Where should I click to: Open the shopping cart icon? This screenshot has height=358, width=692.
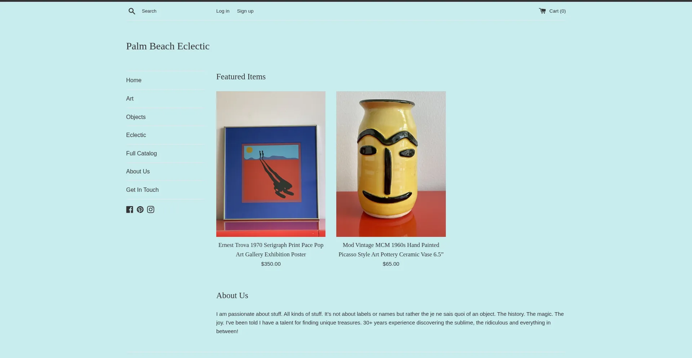pos(542,11)
